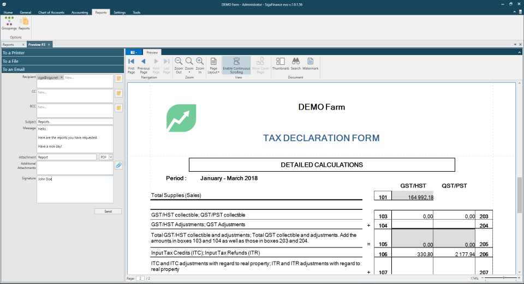The height and width of the screenshot is (284, 524).
Task: Open the Page Layout menu
Action: 213,65
